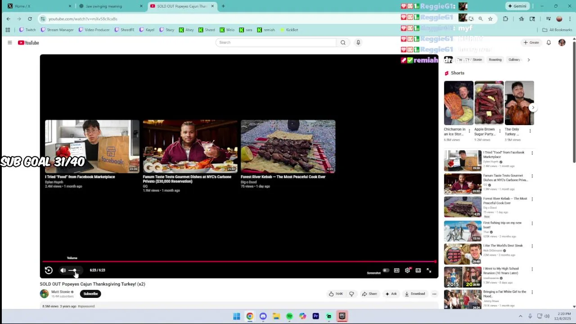
Task: Mute the video using the speaker icon
Action: tap(63, 270)
